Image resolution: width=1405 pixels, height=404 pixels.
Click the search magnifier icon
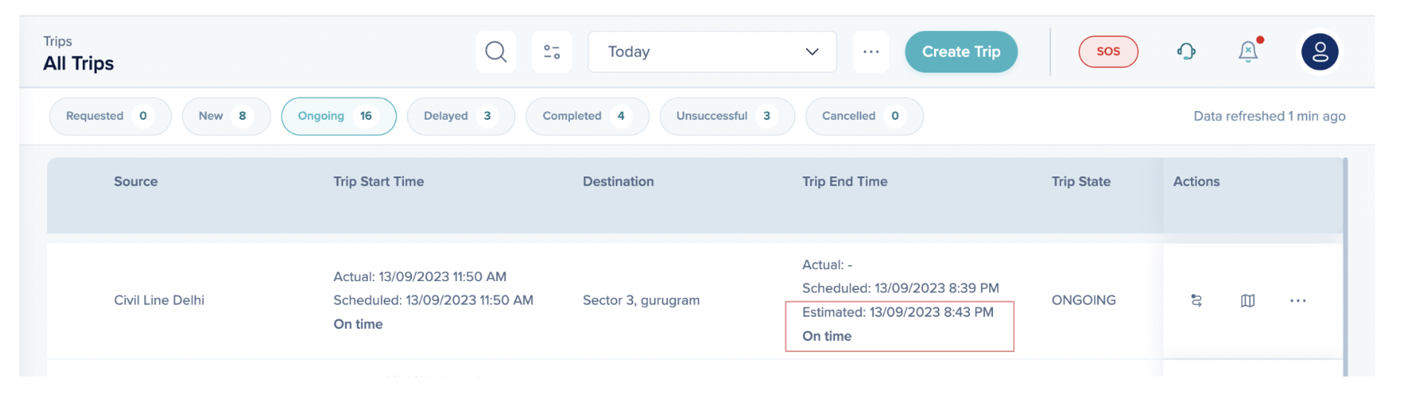(496, 52)
